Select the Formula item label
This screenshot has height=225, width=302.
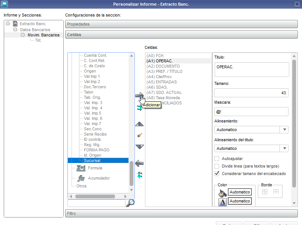[x=95, y=168]
